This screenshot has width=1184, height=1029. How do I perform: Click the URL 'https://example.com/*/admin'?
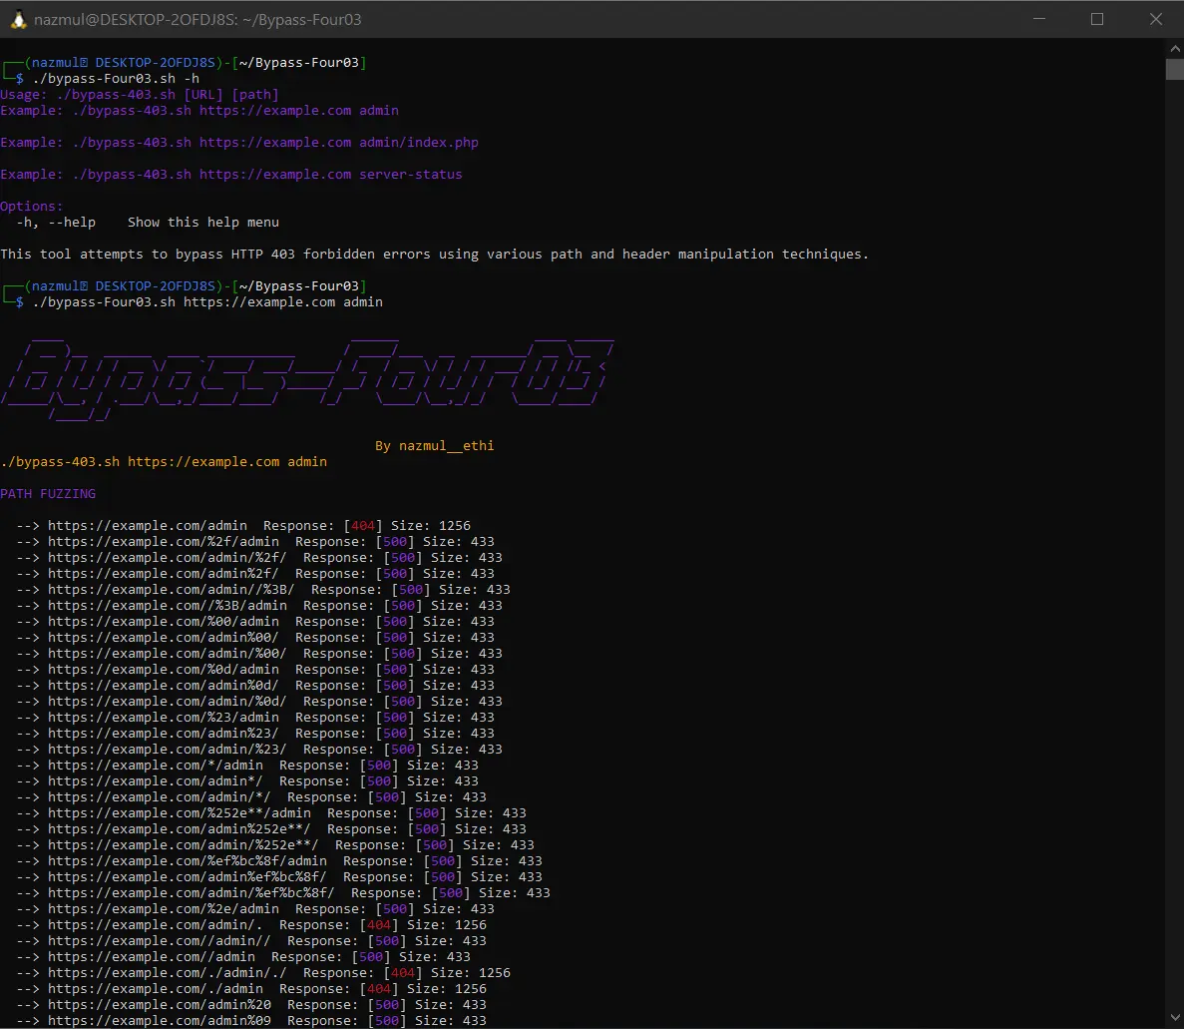coord(156,766)
